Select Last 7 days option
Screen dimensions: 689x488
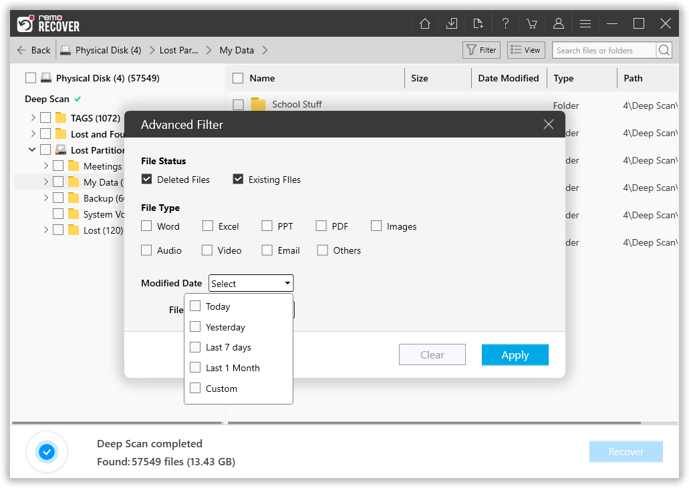tap(195, 347)
